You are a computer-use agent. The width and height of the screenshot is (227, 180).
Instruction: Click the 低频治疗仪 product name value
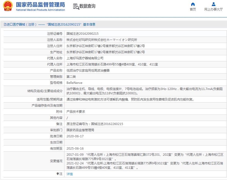(88, 71)
